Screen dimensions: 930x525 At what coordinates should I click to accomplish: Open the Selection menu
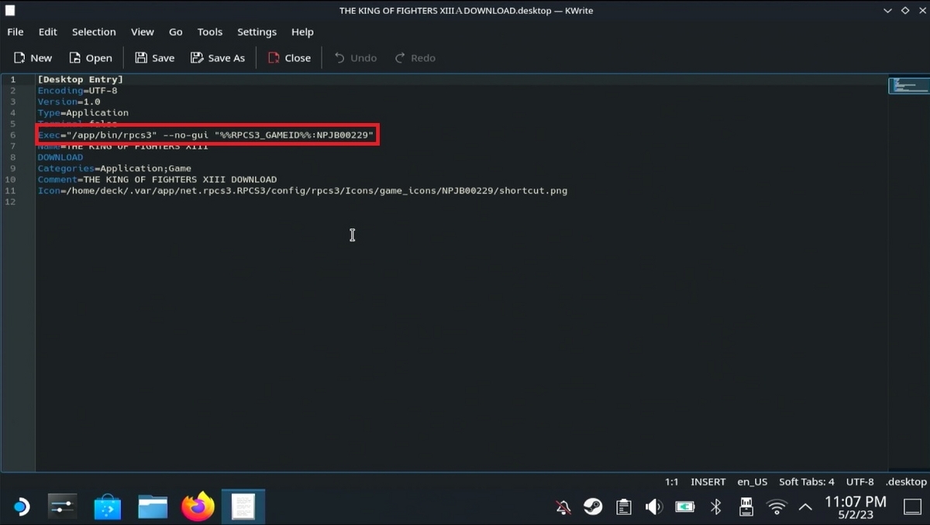pos(94,32)
